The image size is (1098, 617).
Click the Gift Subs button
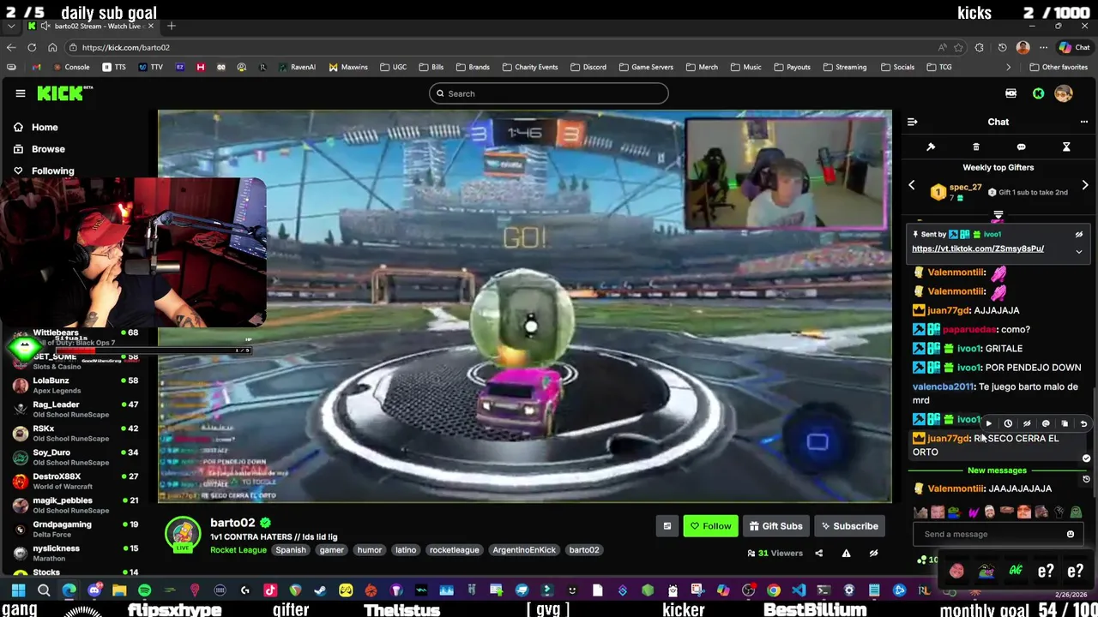tap(775, 526)
